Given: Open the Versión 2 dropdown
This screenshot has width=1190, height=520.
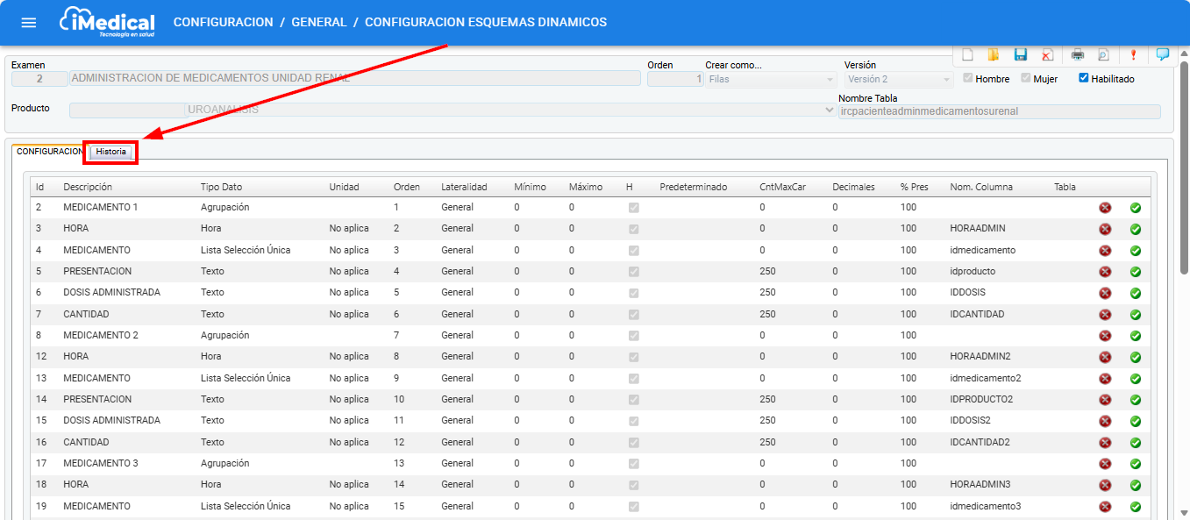Looking at the screenshot, I should pyautogui.click(x=946, y=80).
